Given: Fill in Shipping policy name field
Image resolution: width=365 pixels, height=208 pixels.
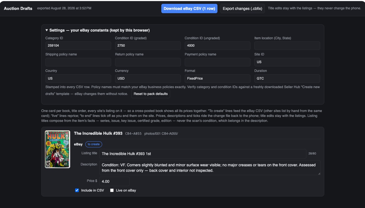Looking at the screenshot, I should pyautogui.click(x=78, y=62).
